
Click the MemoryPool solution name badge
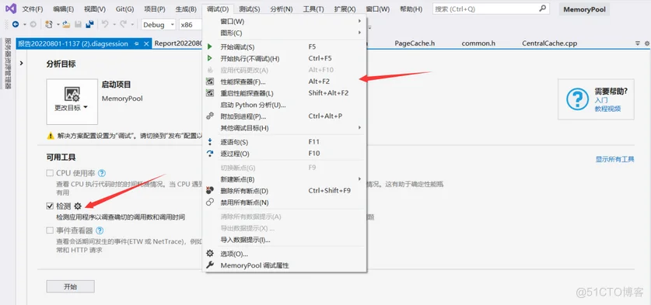tap(585, 9)
